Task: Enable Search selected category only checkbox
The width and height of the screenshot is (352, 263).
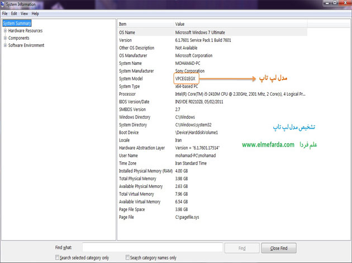Action: click(58, 257)
